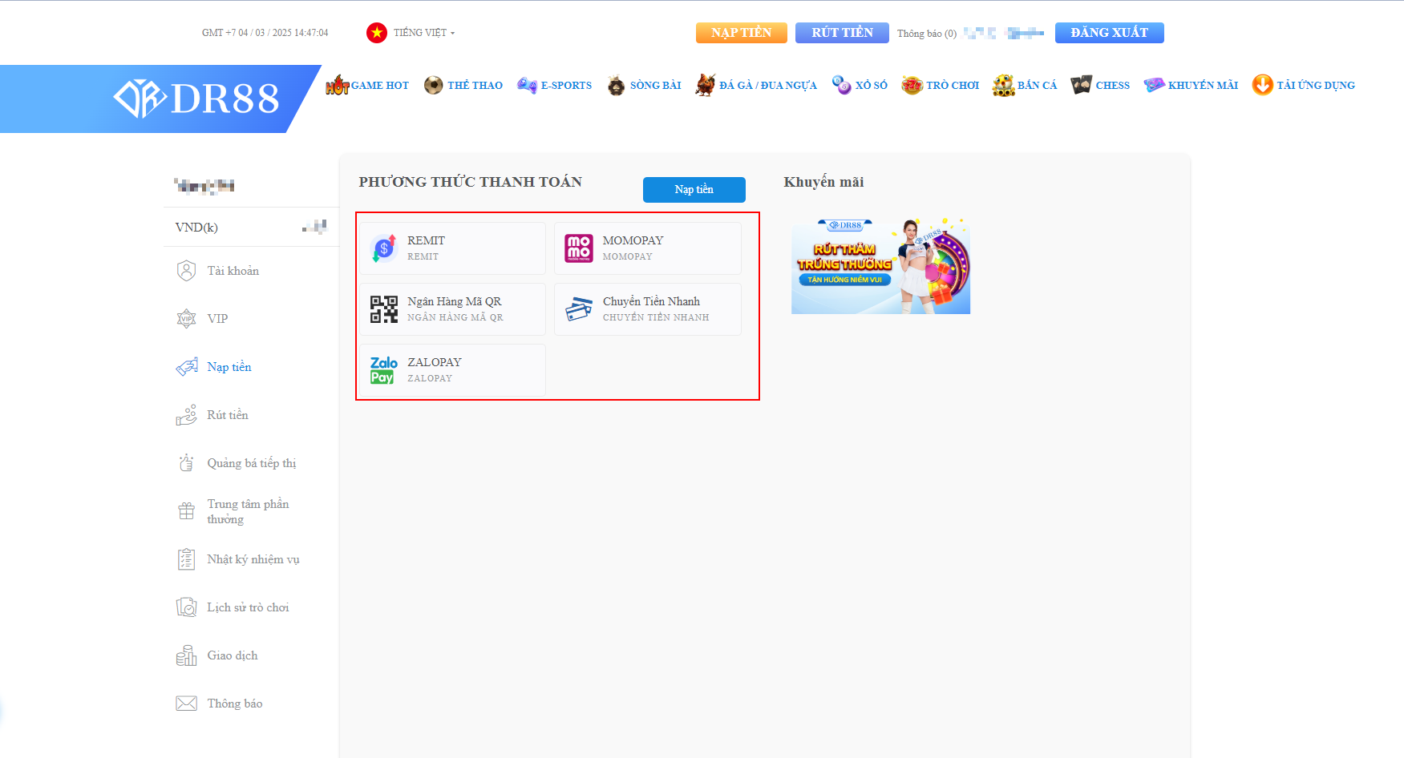Open Thông báo sidebar item

[x=235, y=704]
